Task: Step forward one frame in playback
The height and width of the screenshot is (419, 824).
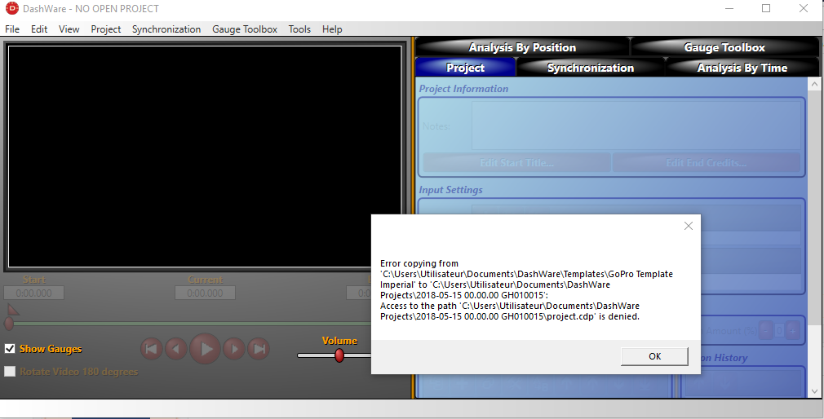Action: [x=234, y=349]
